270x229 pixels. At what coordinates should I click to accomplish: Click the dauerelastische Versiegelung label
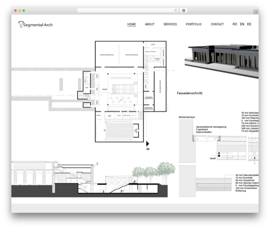pyautogui.click(x=211, y=127)
